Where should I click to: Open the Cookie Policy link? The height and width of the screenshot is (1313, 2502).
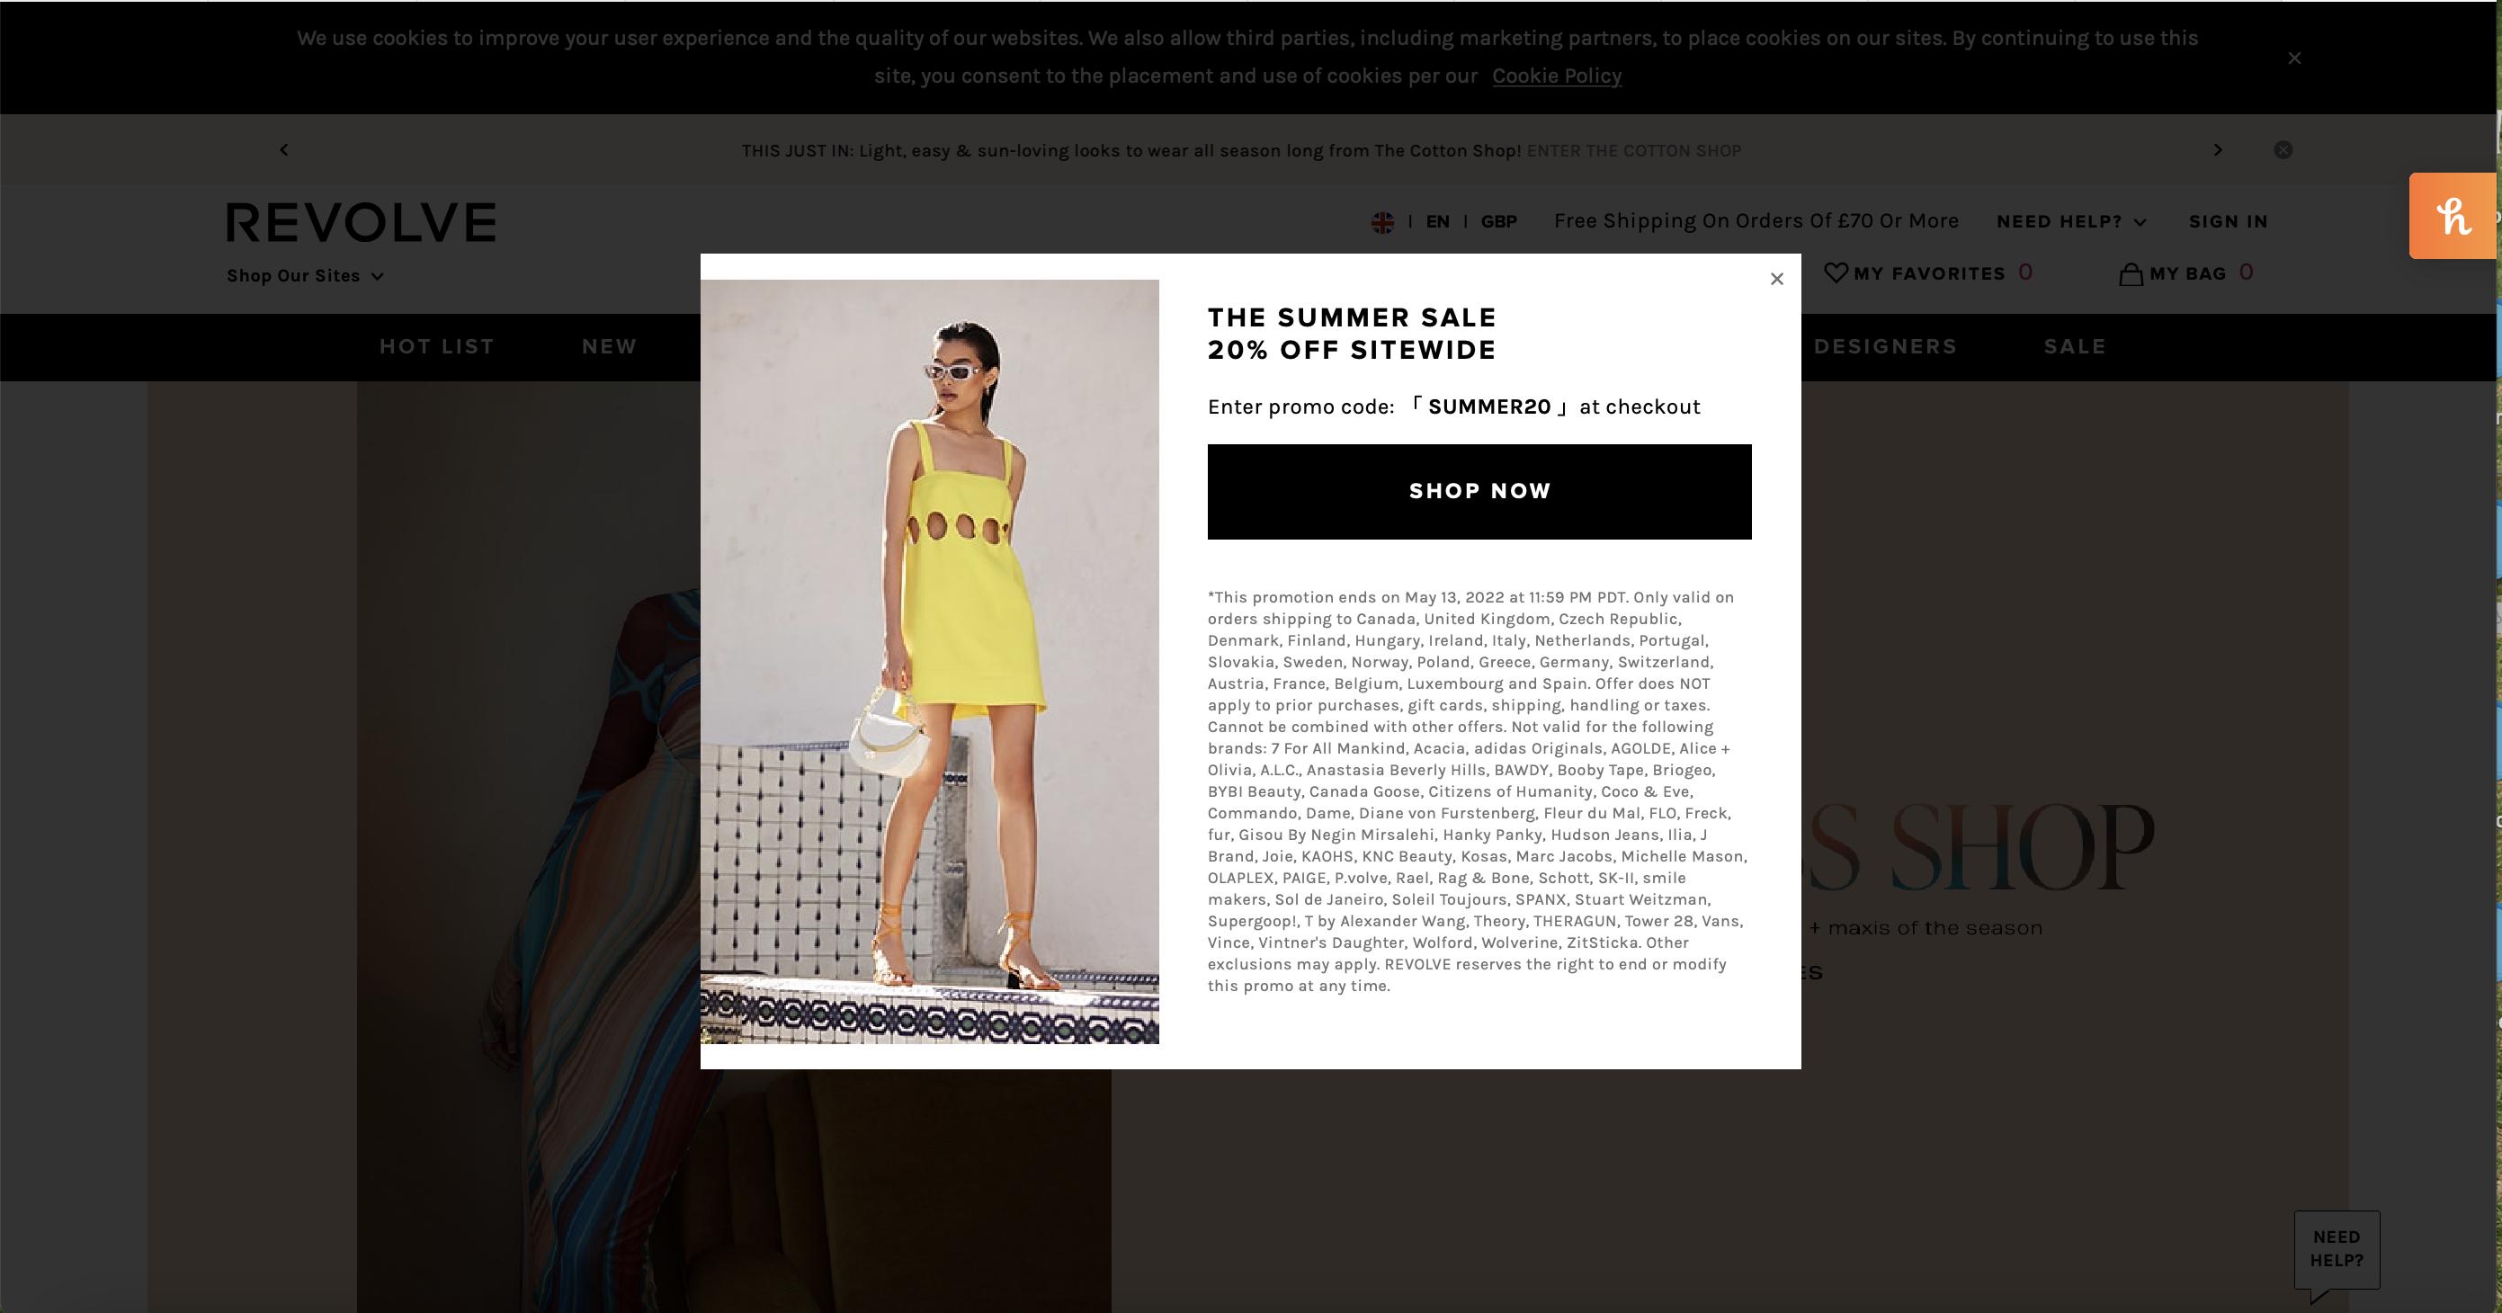(x=1556, y=76)
